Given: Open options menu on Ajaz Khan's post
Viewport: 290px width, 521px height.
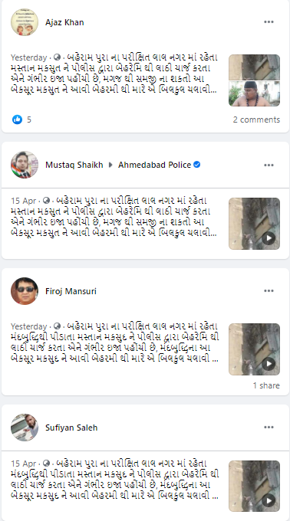Looking at the screenshot, I should [x=269, y=22].
